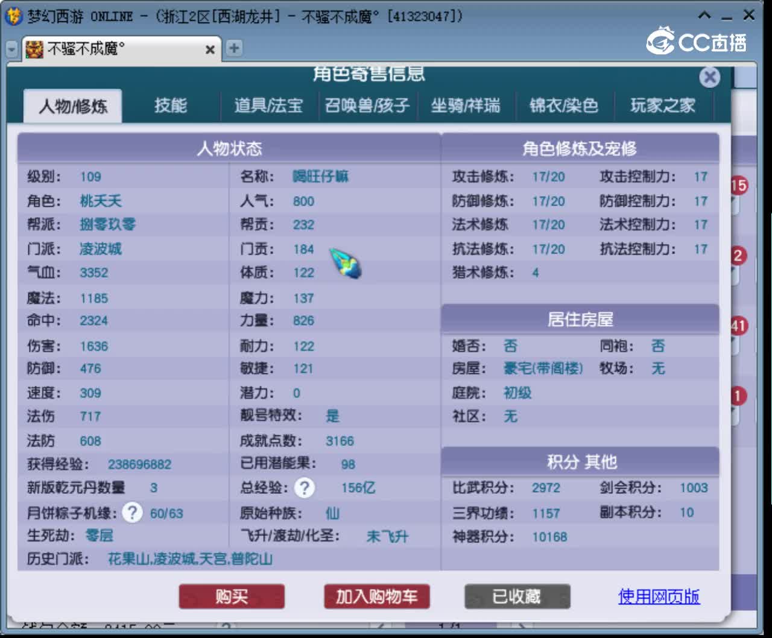
Task: Click 加入购物车 button
Action: 377,596
